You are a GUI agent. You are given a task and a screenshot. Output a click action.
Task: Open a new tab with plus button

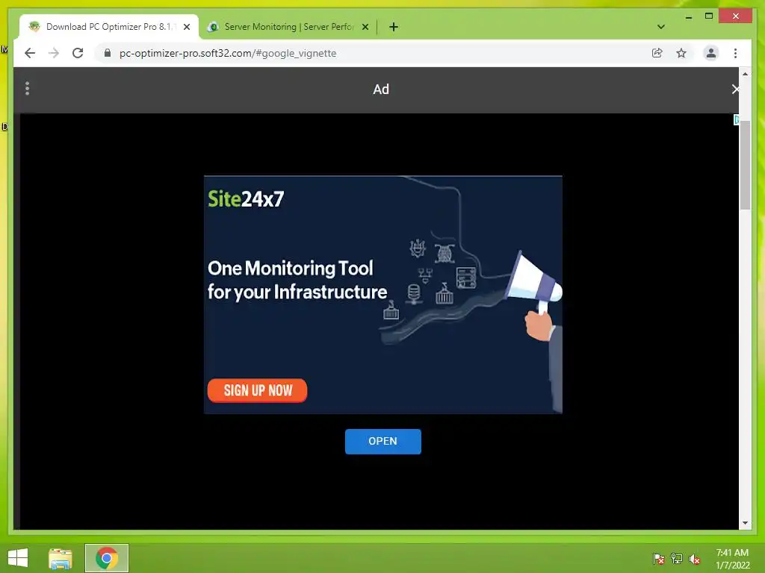394,27
